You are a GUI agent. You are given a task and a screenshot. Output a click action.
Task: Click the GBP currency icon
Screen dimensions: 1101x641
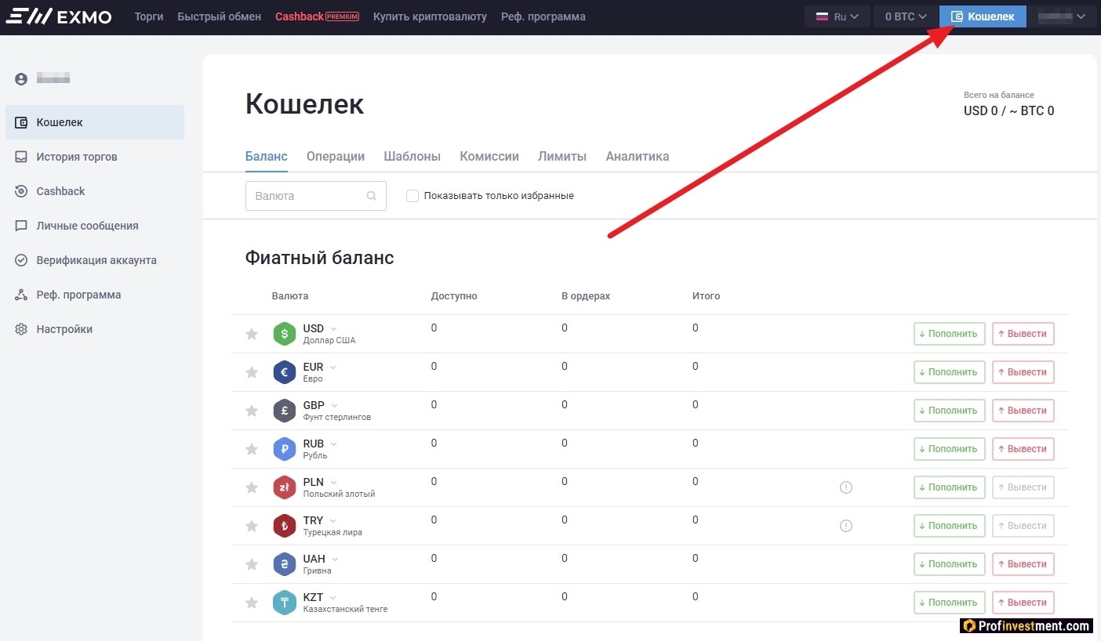[284, 411]
